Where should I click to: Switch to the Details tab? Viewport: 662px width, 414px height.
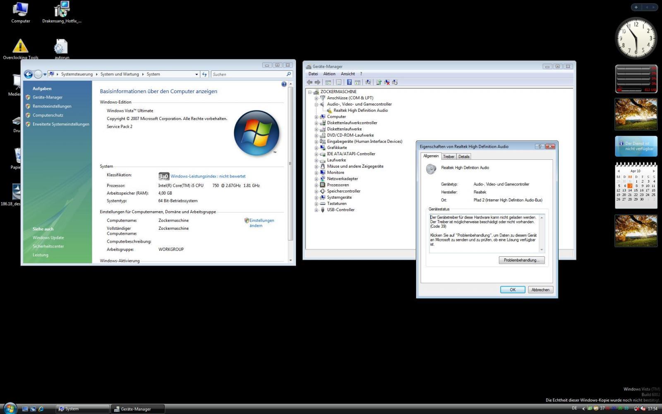coord(464,156)
